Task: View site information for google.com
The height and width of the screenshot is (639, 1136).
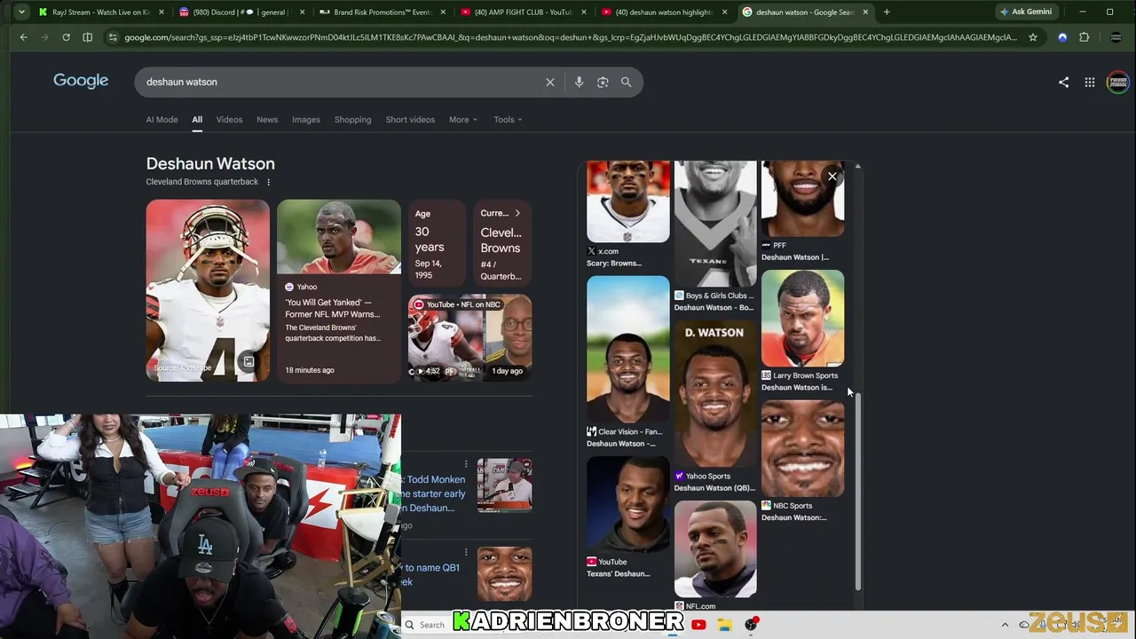Action: tap(112, 37)
